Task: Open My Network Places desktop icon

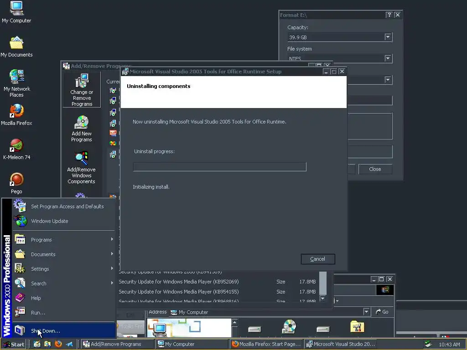Action: [x=17, y=83]
